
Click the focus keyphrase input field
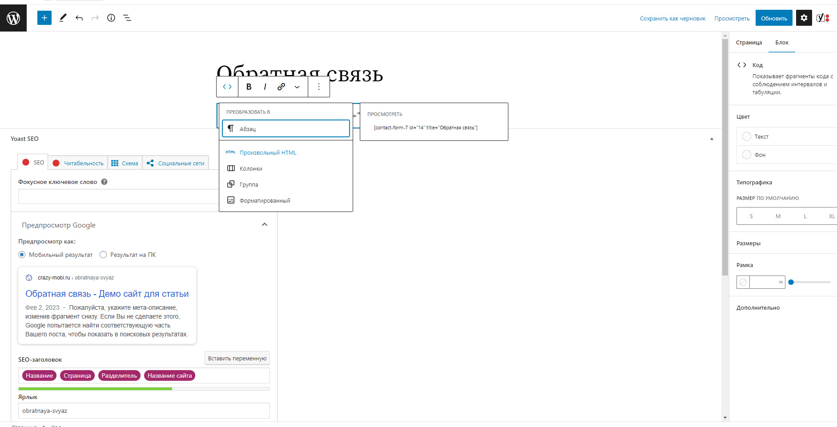(x=118, y=196)
